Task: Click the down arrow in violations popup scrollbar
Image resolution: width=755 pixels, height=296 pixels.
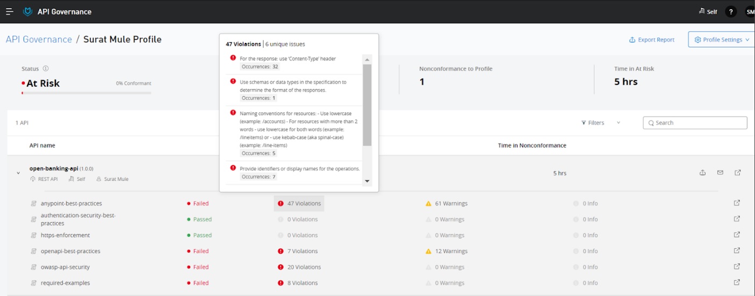Action: tap(368, 181)
